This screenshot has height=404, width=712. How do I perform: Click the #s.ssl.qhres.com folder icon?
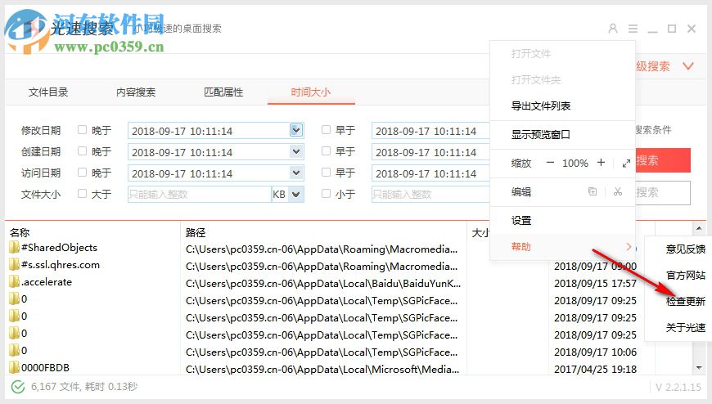point(14,265)
